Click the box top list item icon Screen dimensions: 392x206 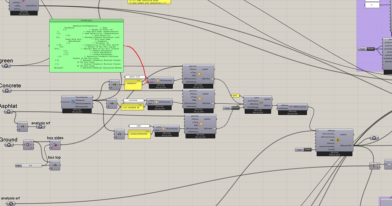(x=55, y=165)
